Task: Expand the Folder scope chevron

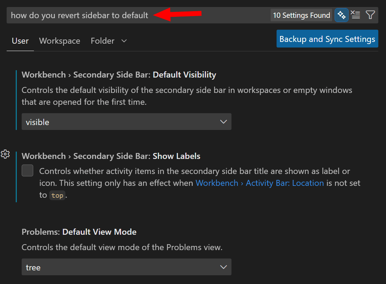Action: click(124, 41)
